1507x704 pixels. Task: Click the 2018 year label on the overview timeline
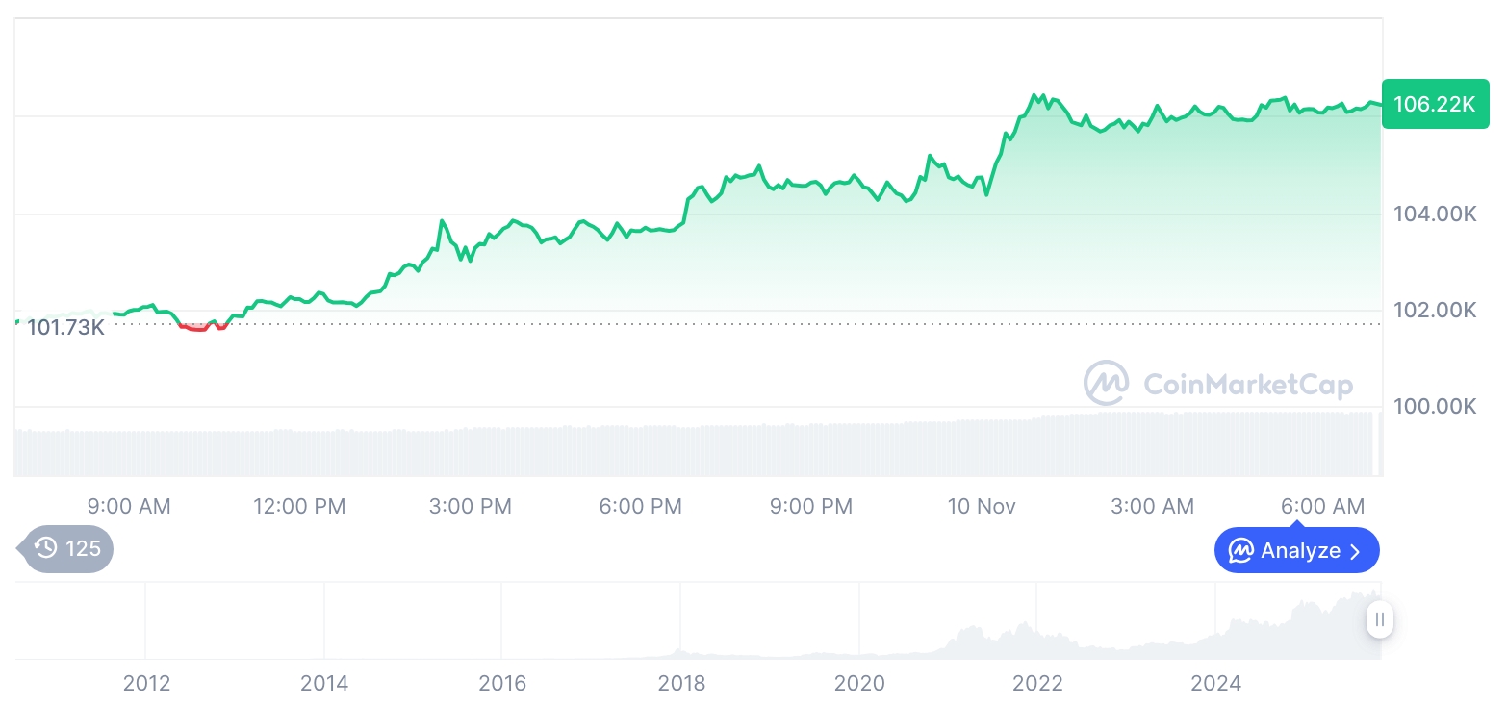click(x=681, y=684)
